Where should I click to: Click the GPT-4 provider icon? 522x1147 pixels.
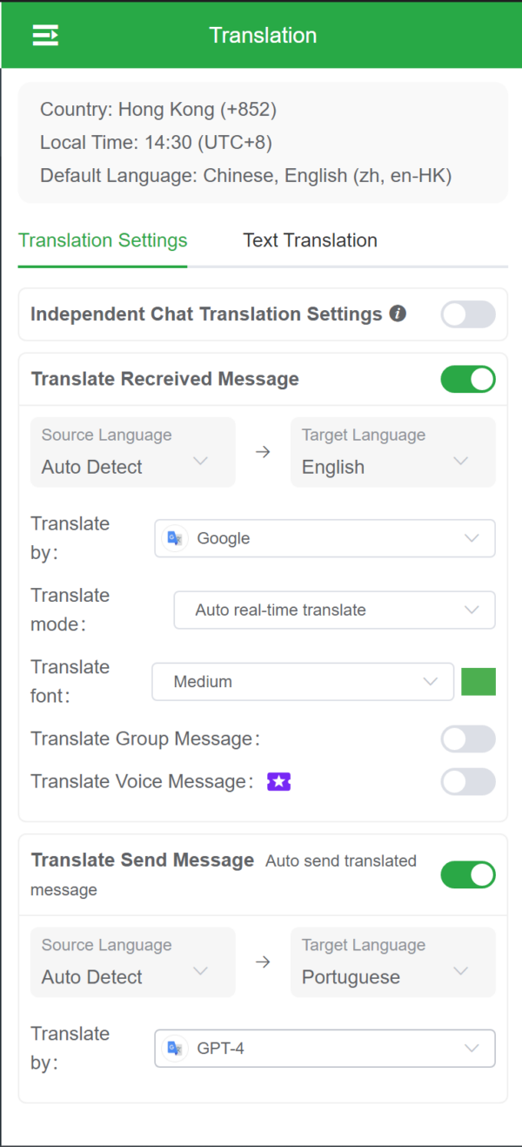[176, 1049]
